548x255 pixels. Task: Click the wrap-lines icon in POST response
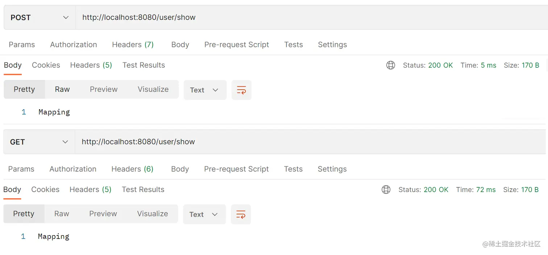tap(241, 90)
